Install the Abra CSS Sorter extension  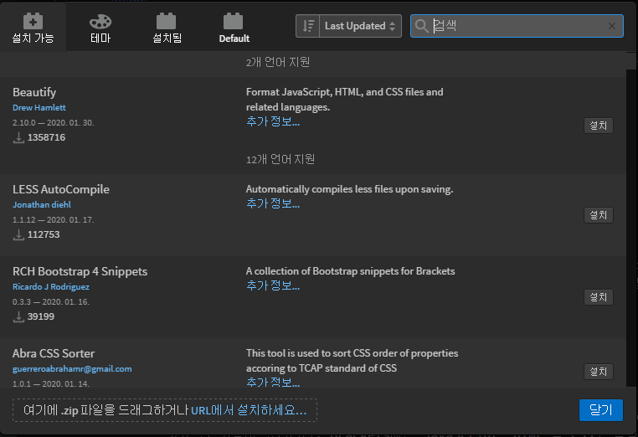598,372
